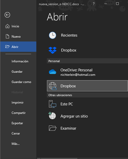The height and width of the screenshot is (159, 128).
Task: Select the highlighted Dropbox under Personal
Action: pyautogui.click(x=87, y=86)
